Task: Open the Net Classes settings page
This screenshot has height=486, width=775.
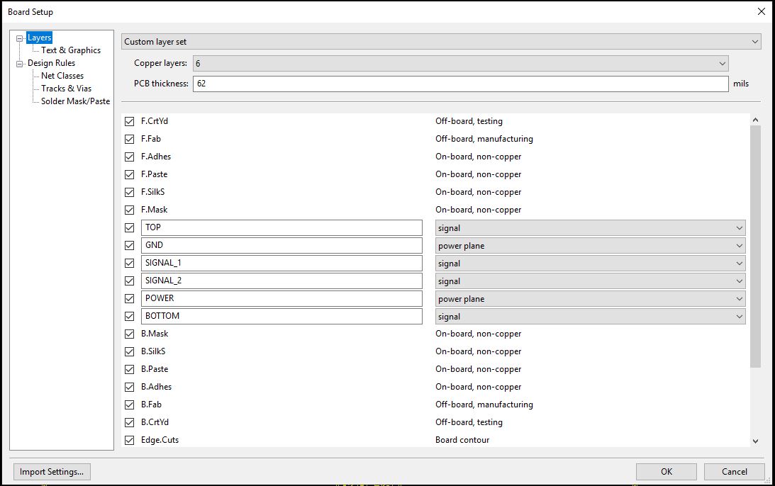Action: tap(62, 76)
